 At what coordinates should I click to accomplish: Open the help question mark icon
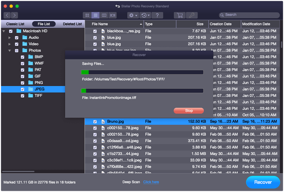point(157,15)
